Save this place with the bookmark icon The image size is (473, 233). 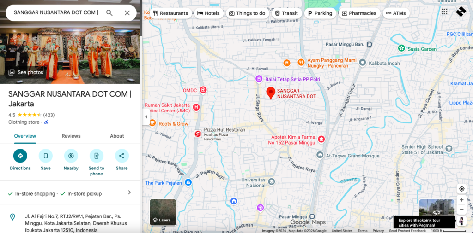(46, 156)
